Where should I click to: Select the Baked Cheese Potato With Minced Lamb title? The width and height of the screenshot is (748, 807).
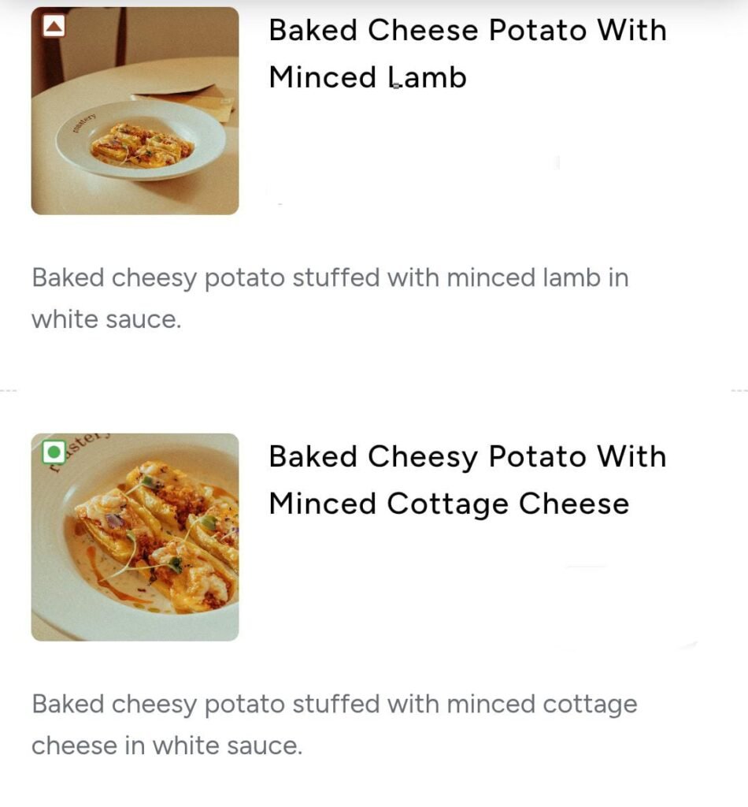[467, 54]
